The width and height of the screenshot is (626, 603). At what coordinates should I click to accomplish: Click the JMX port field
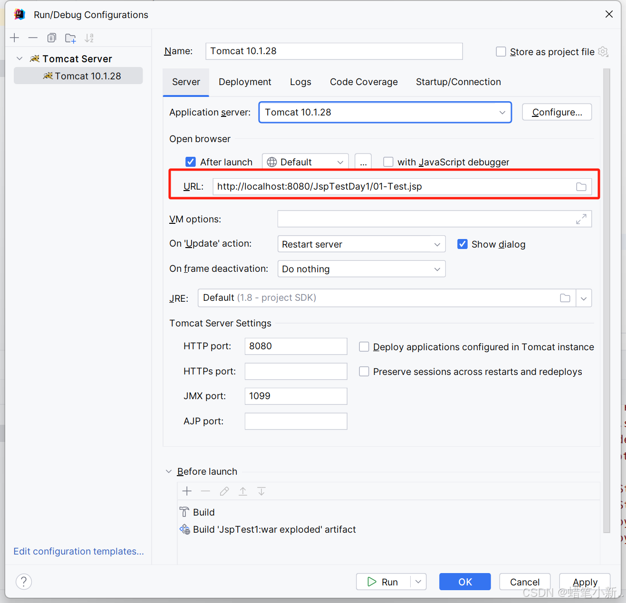296,396
